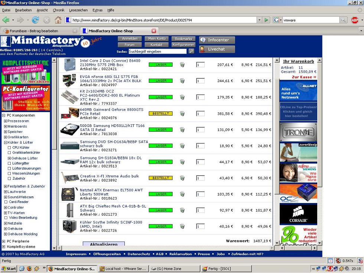Delete Chieftec Mesh CA-01B-B-SL case via trash icon

[x=182, y=210]
